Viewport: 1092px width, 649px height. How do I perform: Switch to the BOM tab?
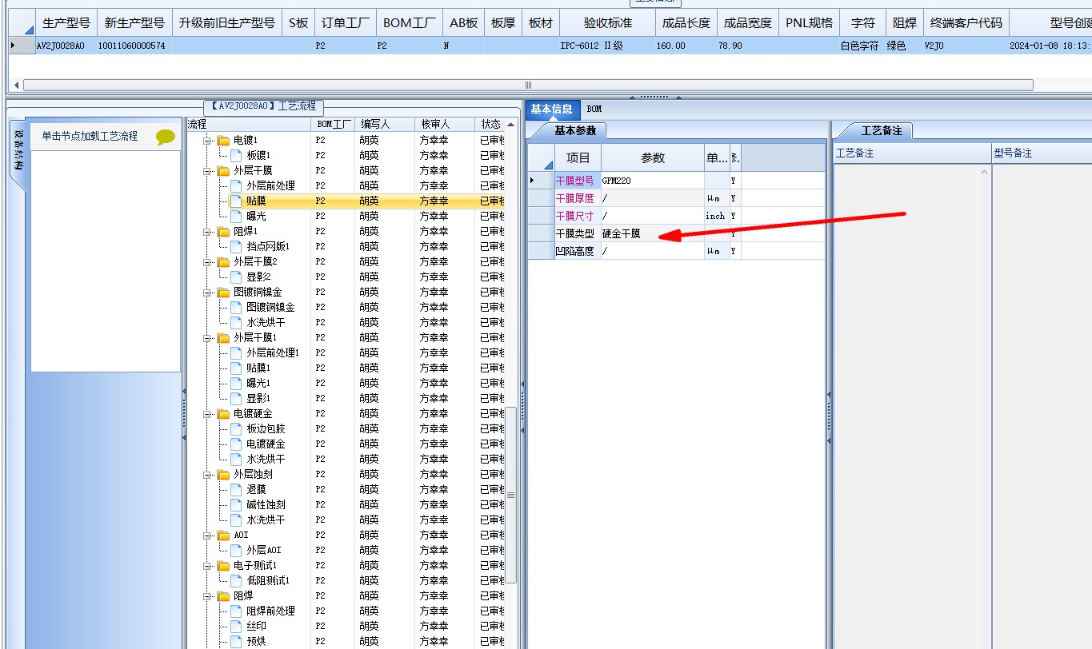(594, 109)
